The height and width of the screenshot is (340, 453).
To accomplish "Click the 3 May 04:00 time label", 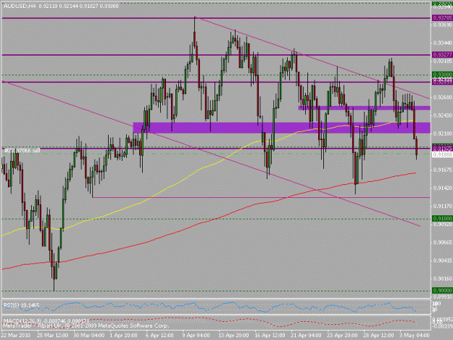I will 414,336.
